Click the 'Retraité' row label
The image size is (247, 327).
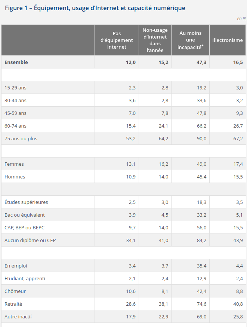[13, 304]
